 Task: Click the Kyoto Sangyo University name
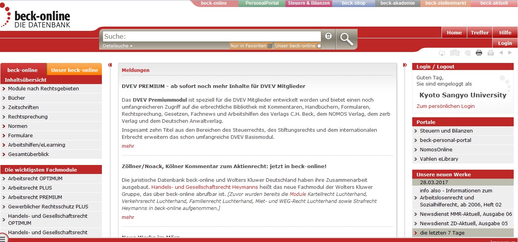point(463,95)
